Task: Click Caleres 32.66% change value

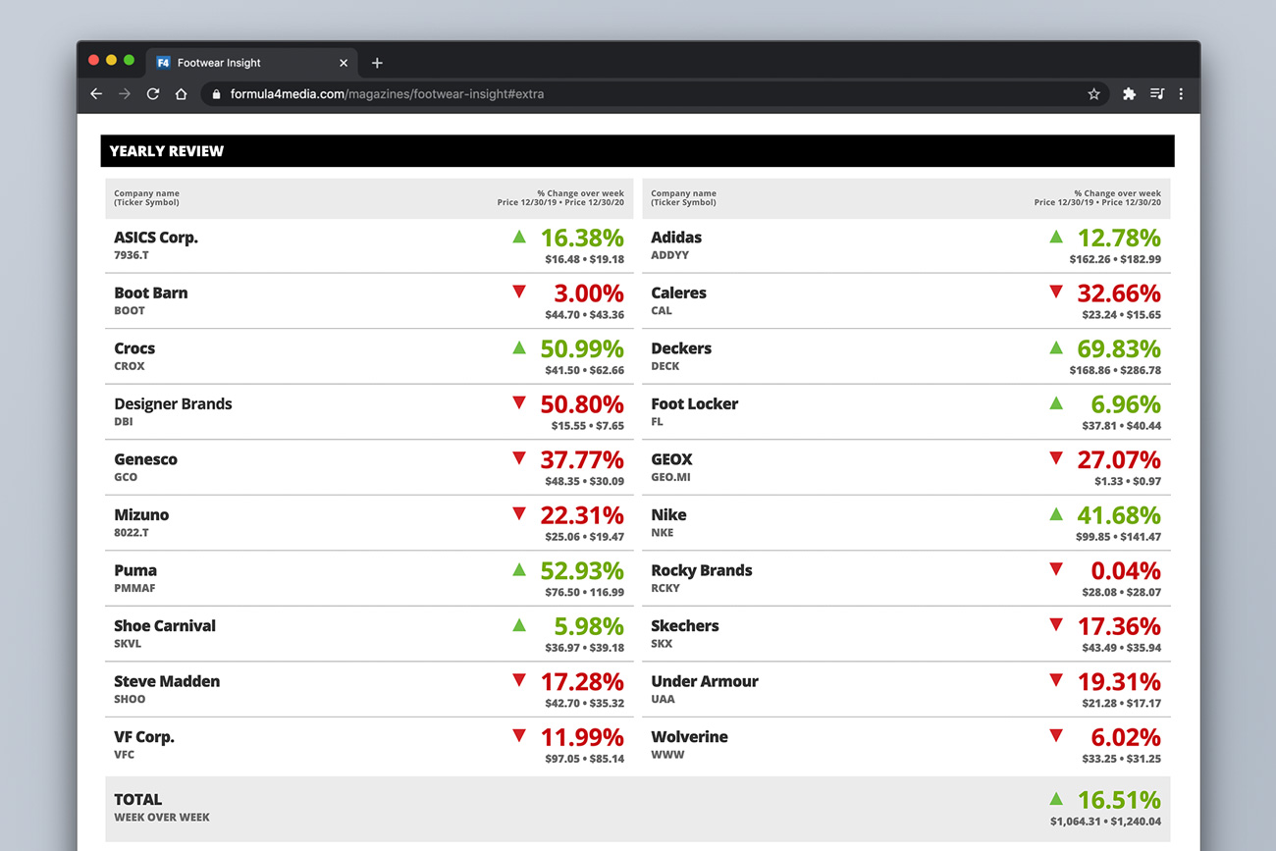Action: click(1119, 293)
